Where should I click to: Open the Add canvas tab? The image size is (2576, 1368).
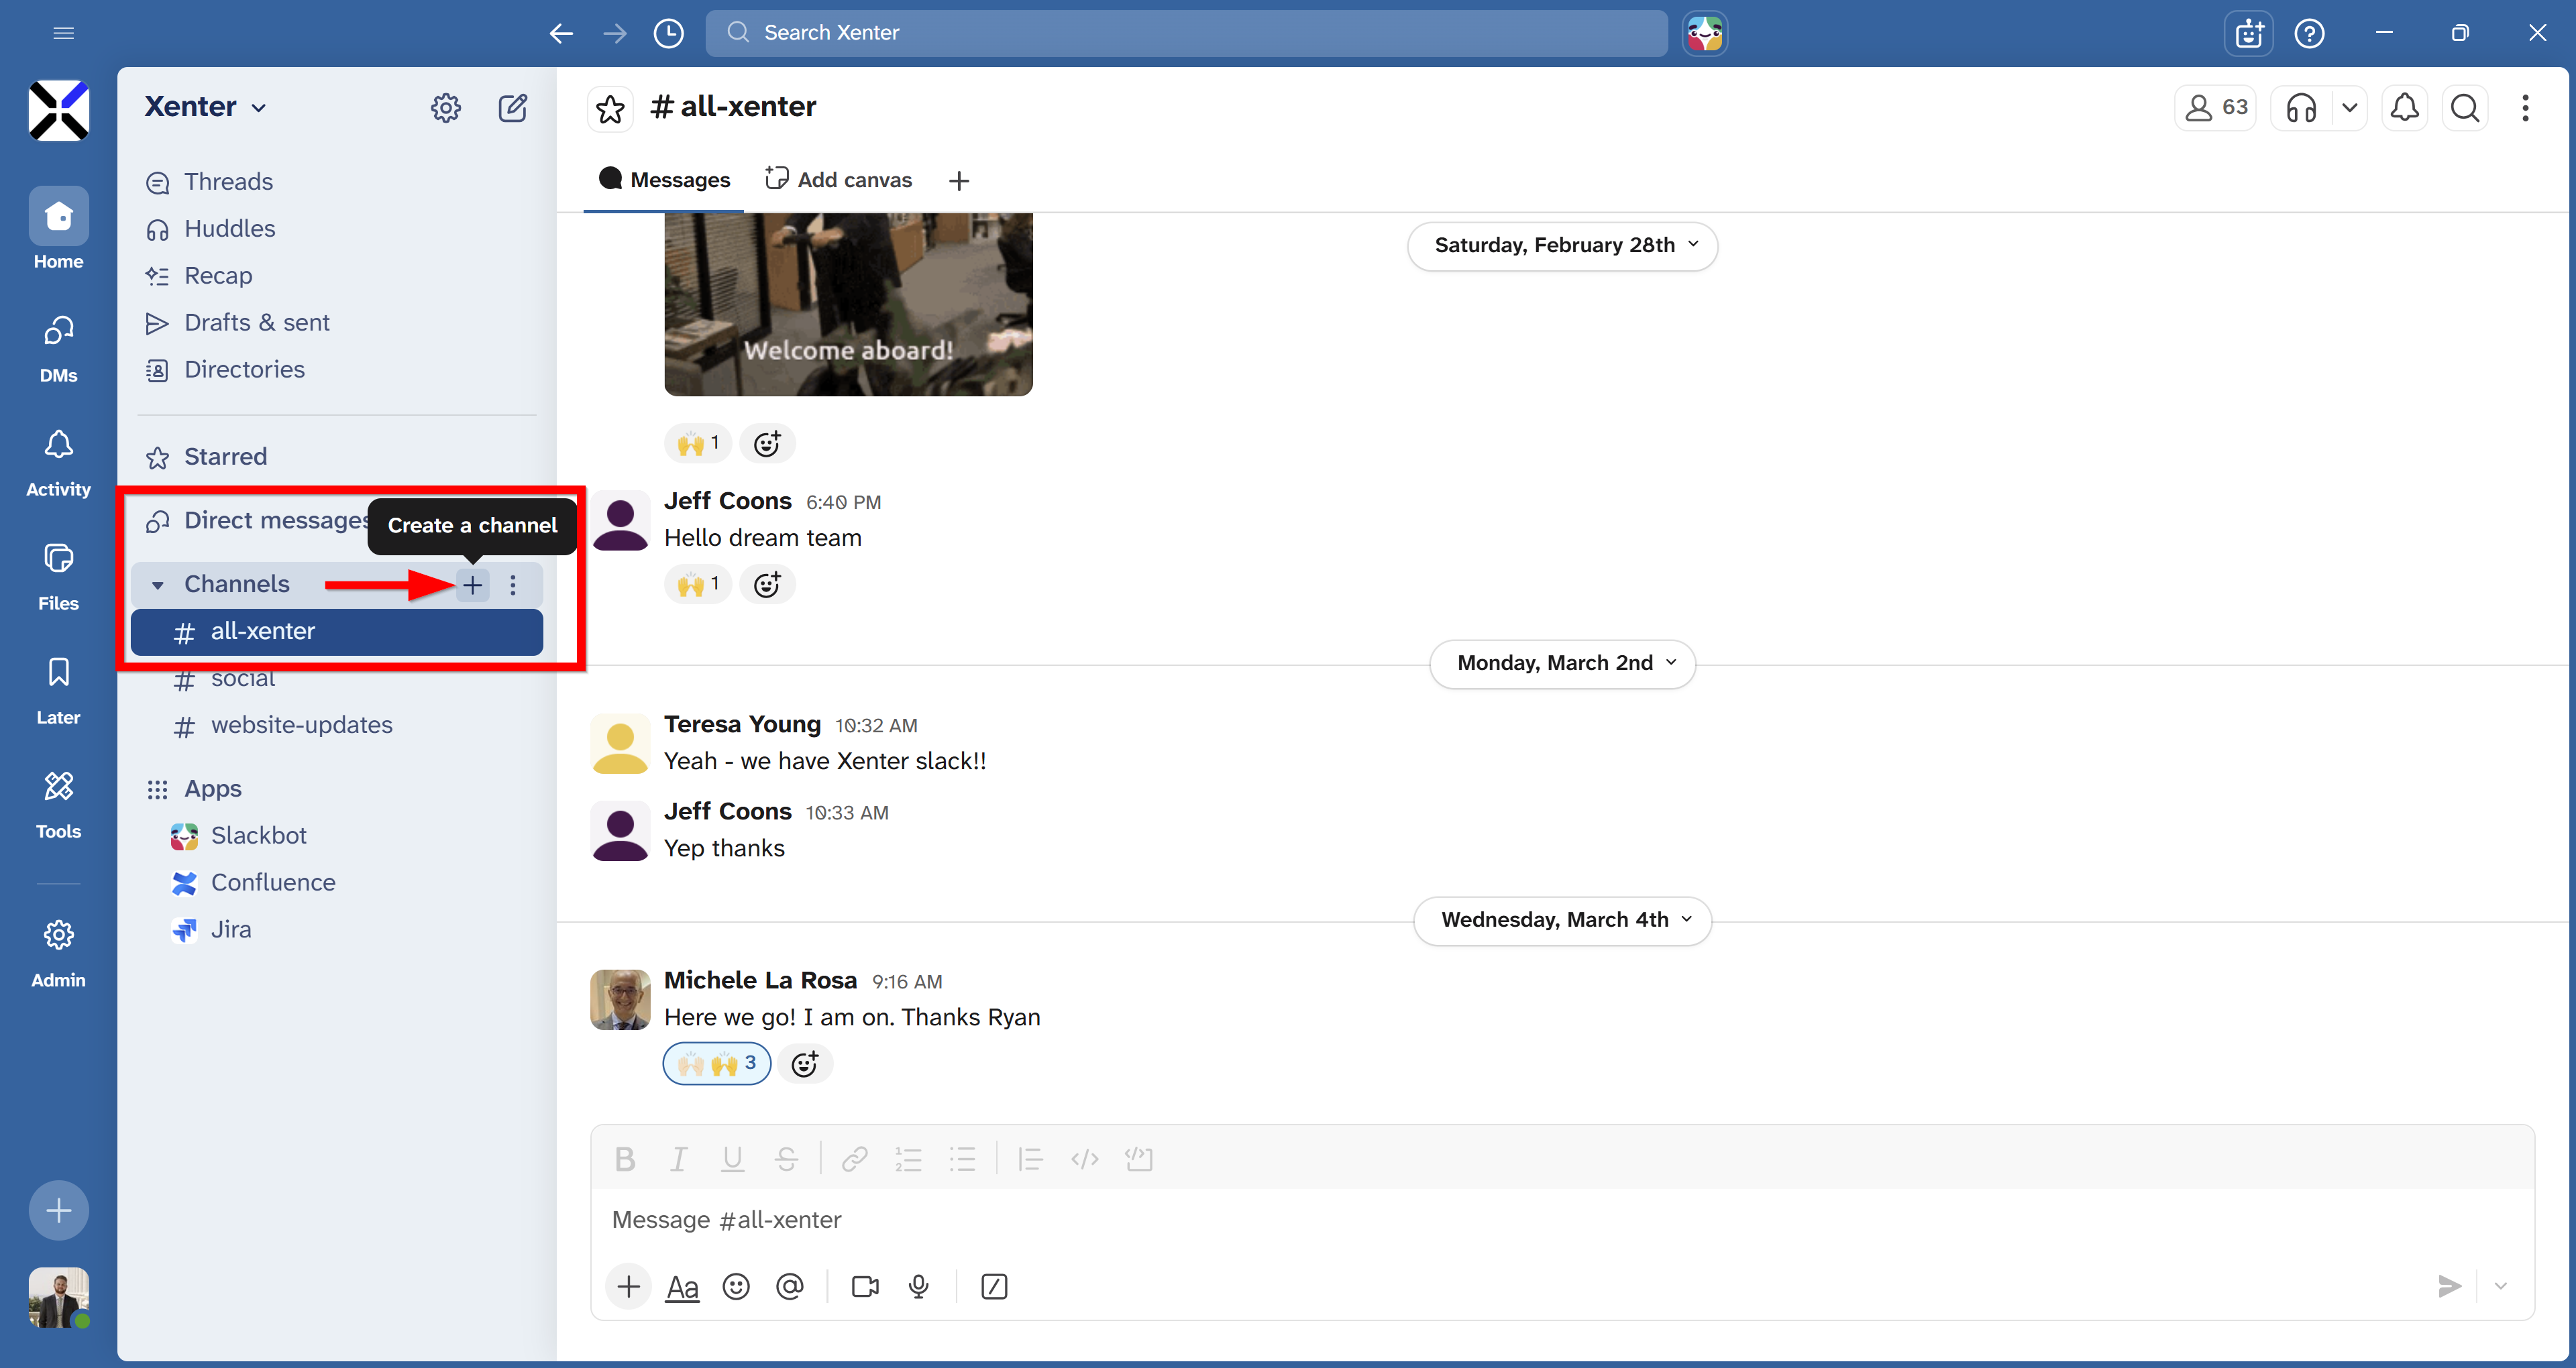coord(839,180)
